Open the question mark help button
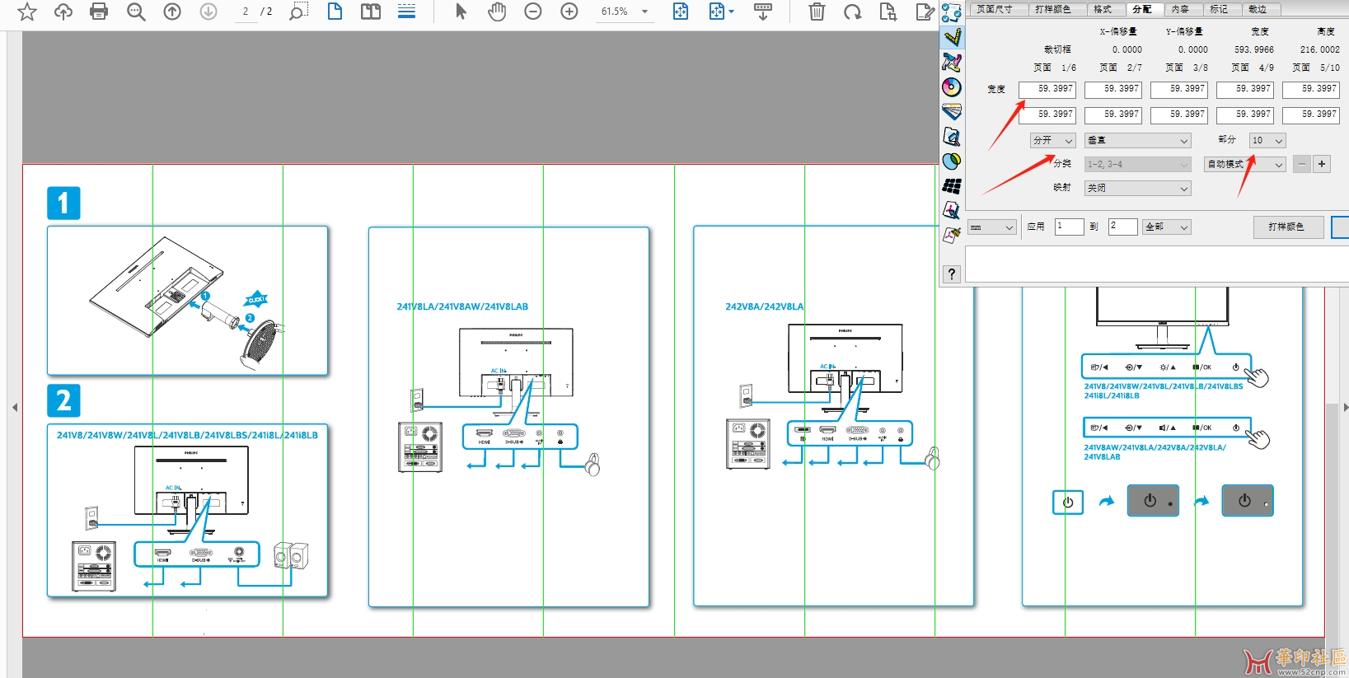 pos(952,274)
